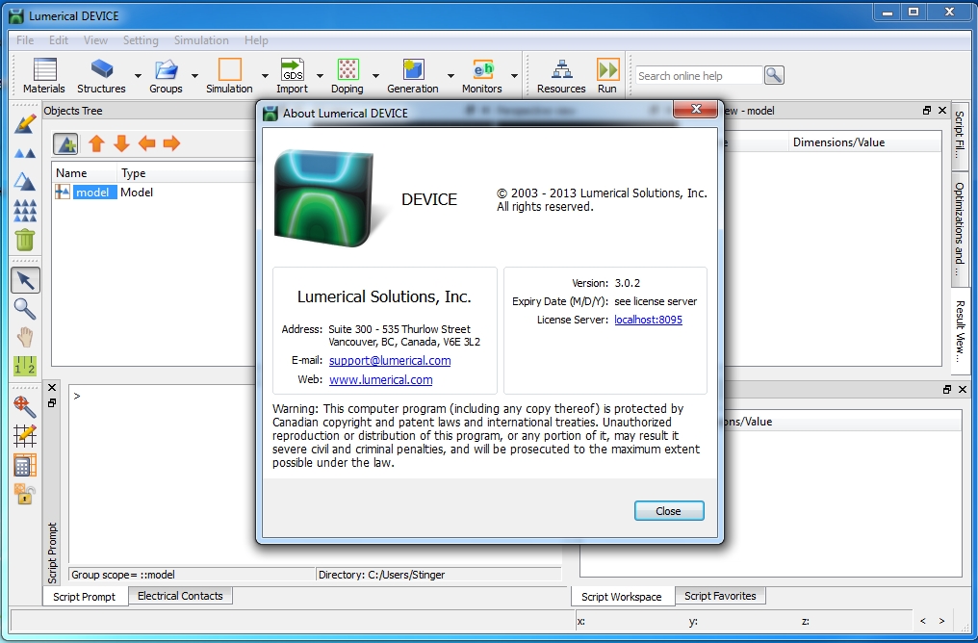The height and width of the screenshot is (643, 978).
Task: Click the green trash delete icon
Action: point(25,240)
